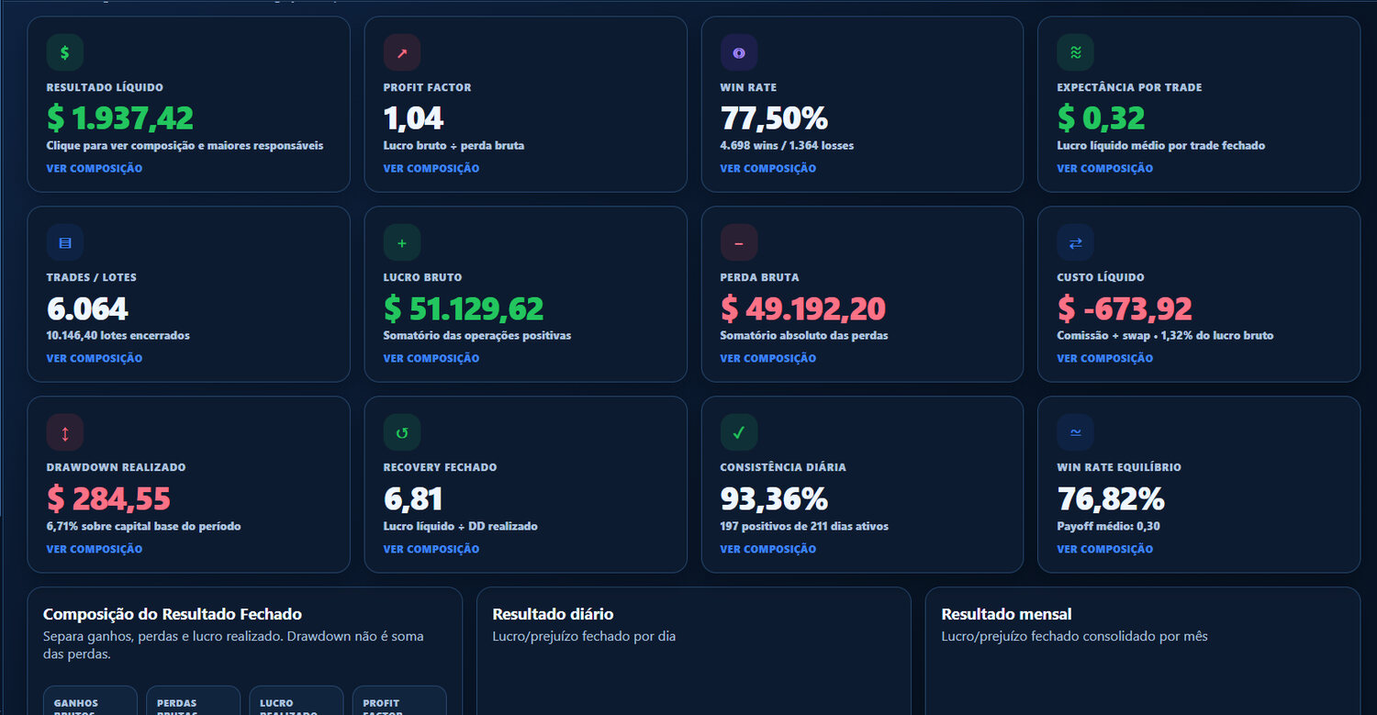Click the refresh icon on Recovery Fechado card

tap(402, 432)
